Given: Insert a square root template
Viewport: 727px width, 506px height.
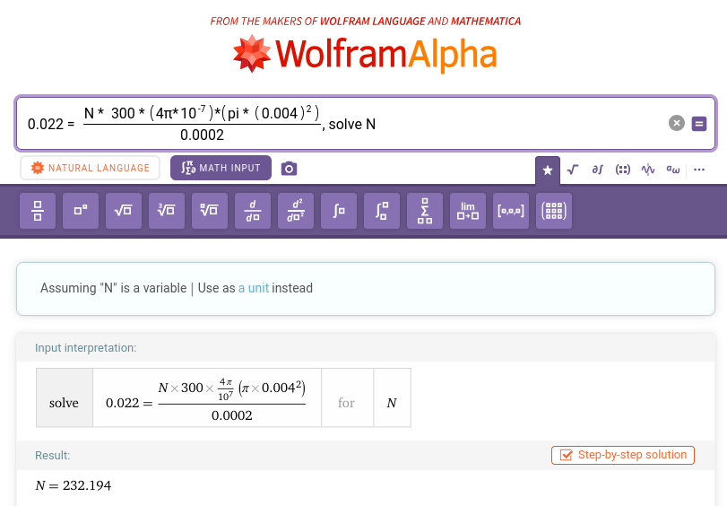Looking at the screenshot, I should (124, 211).
